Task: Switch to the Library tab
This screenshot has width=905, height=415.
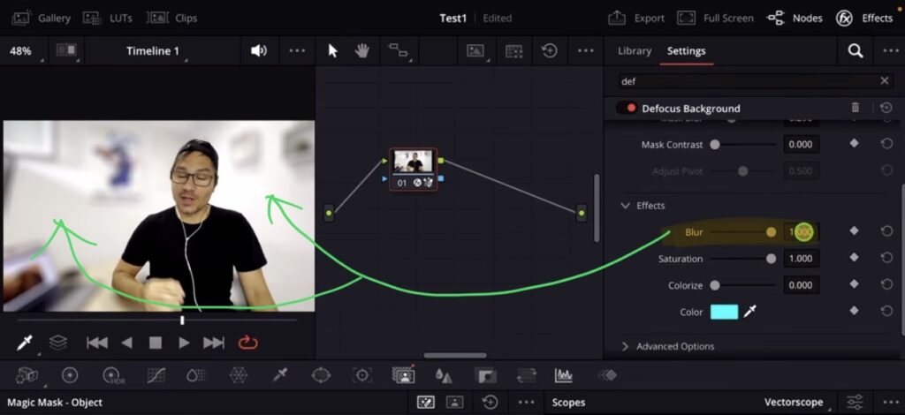Action: click(x=634, y=51)
